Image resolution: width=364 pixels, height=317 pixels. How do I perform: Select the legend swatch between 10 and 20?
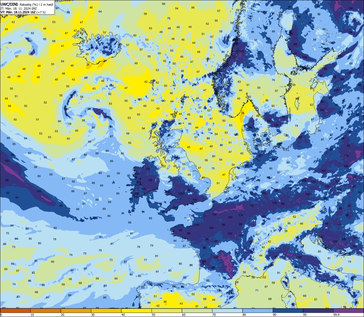click(x=45, y=310)
